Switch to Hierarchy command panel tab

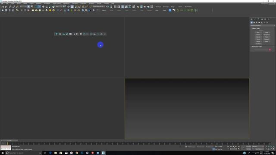(x=258, y=19)
